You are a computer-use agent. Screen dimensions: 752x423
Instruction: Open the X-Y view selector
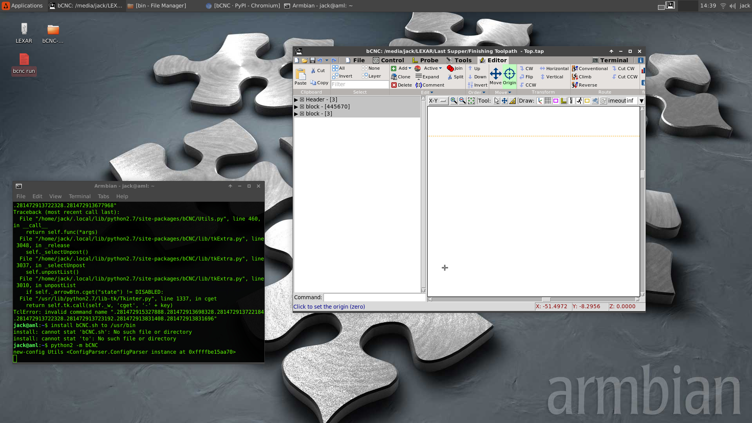point(438,101)
